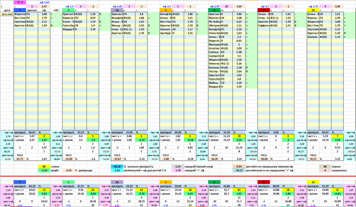Select the YIELD value -35,67
356x207 pixels.
(117, 159)
